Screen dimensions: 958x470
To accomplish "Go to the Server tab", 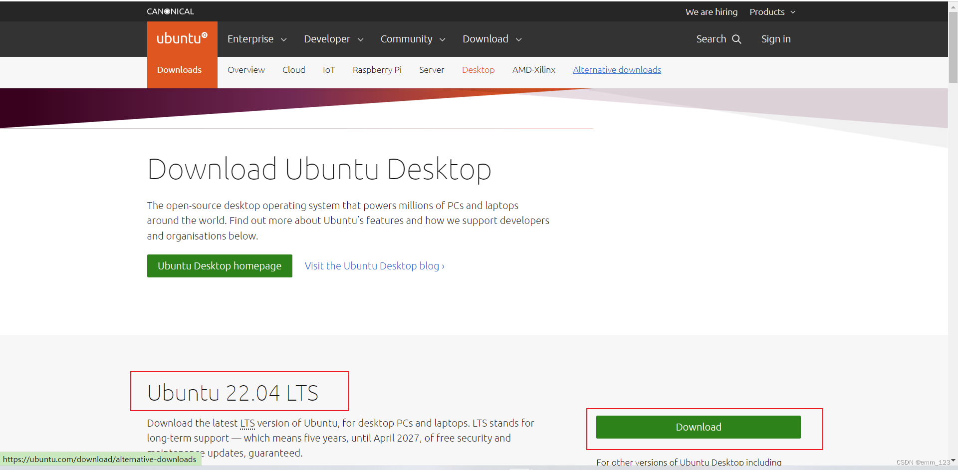I will click(x=432, y=70).
